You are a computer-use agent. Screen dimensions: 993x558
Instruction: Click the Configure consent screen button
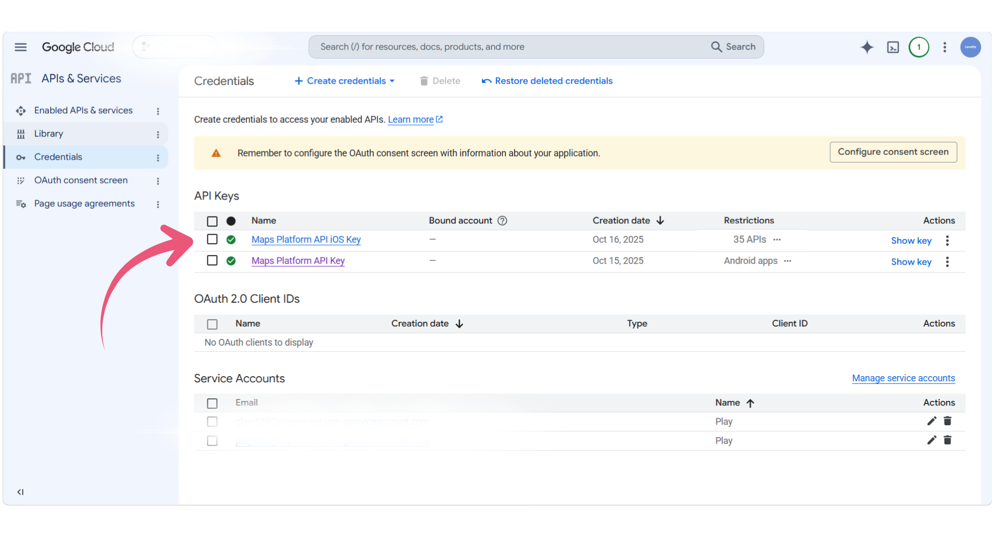(893, 152)
